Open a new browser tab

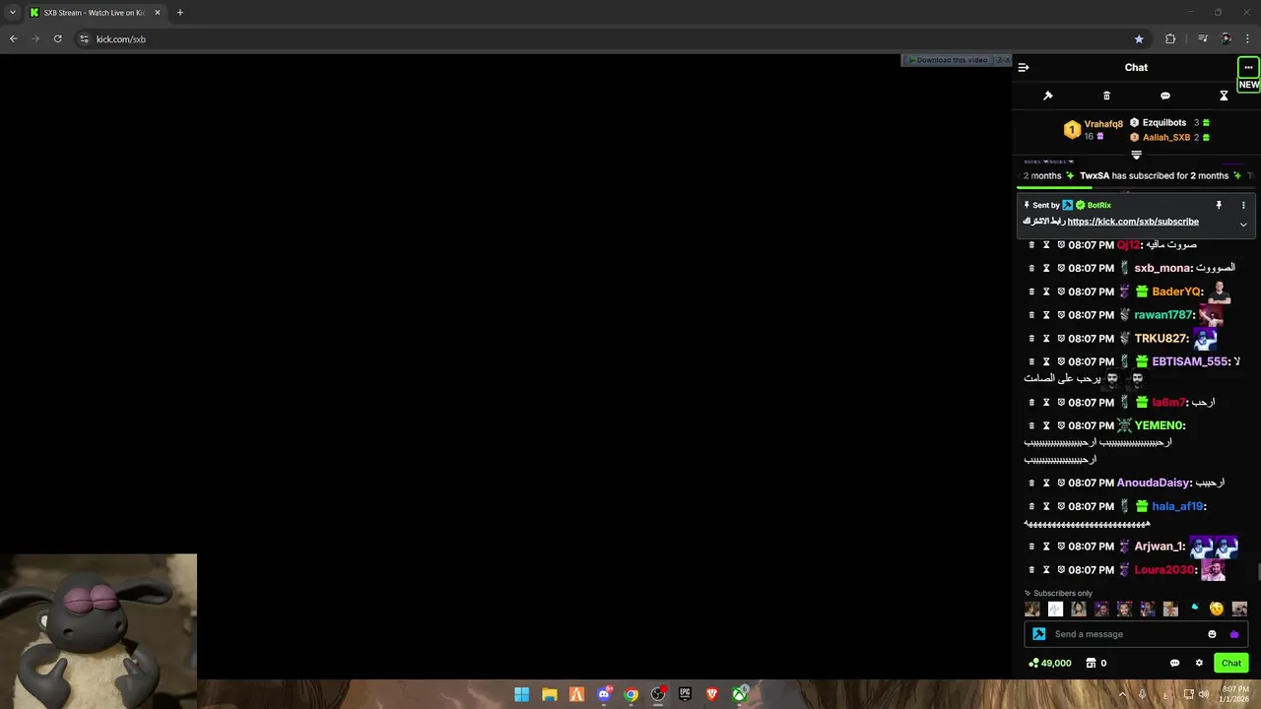click(179, 13)
